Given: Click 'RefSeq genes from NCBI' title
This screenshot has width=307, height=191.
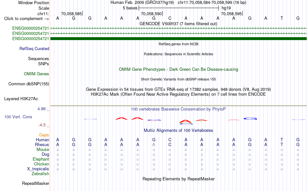Looking at the screenshot, I should coord(178,44).
